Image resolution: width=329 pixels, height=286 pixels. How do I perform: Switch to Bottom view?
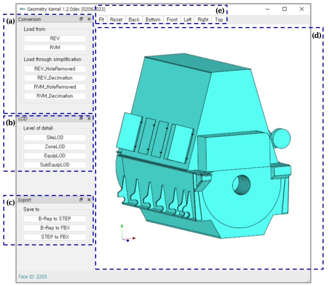click(x=153, y=20)
